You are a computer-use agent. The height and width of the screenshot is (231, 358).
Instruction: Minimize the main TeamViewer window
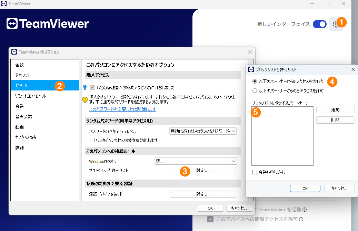pyautogui.click(x=312, y=4)
